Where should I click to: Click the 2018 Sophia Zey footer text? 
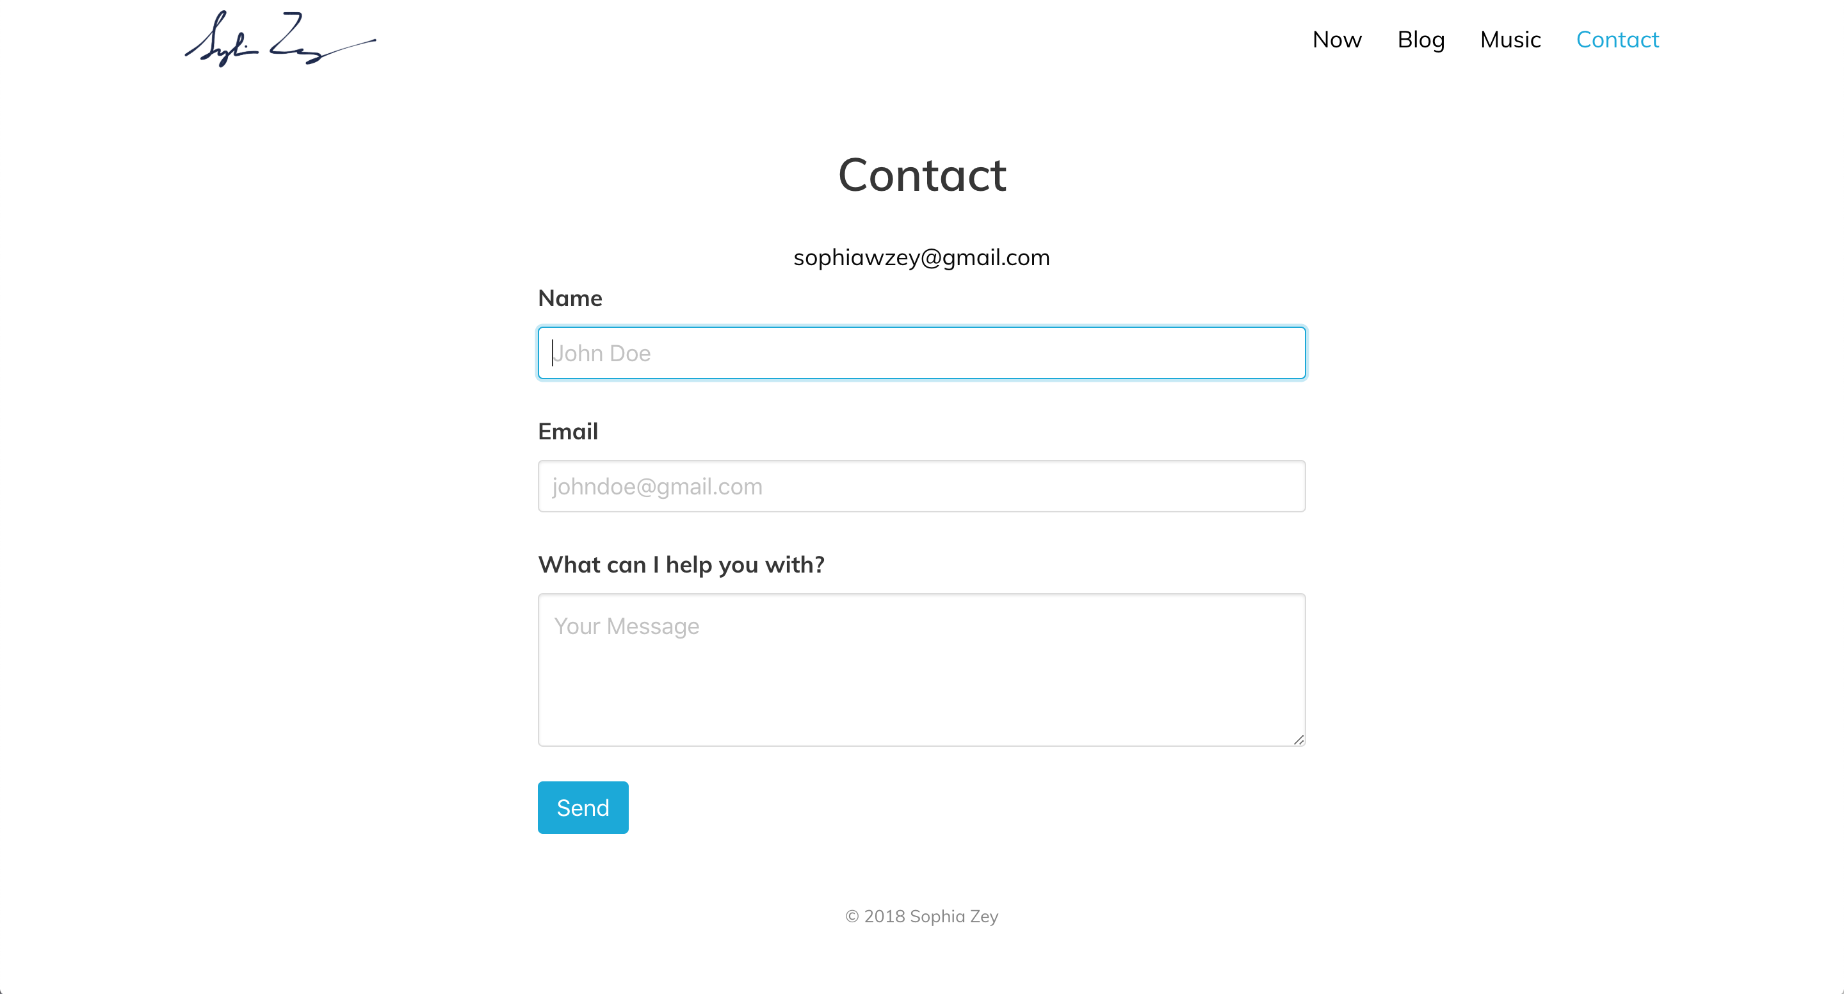pos(930,916)
